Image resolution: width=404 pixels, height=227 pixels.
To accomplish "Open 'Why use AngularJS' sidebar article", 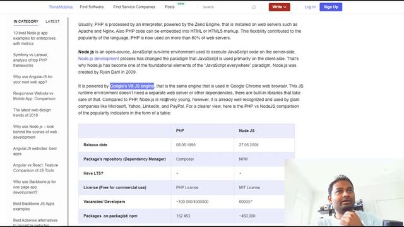I will coord(33,79).
